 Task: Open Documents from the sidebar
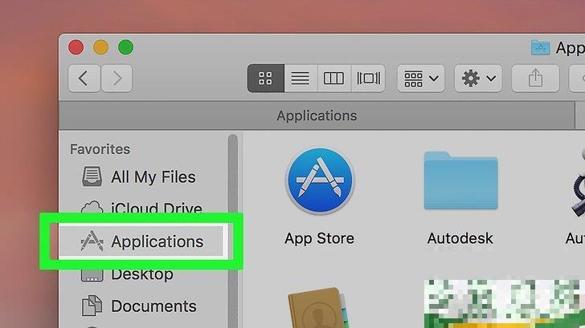coord(153,306)
